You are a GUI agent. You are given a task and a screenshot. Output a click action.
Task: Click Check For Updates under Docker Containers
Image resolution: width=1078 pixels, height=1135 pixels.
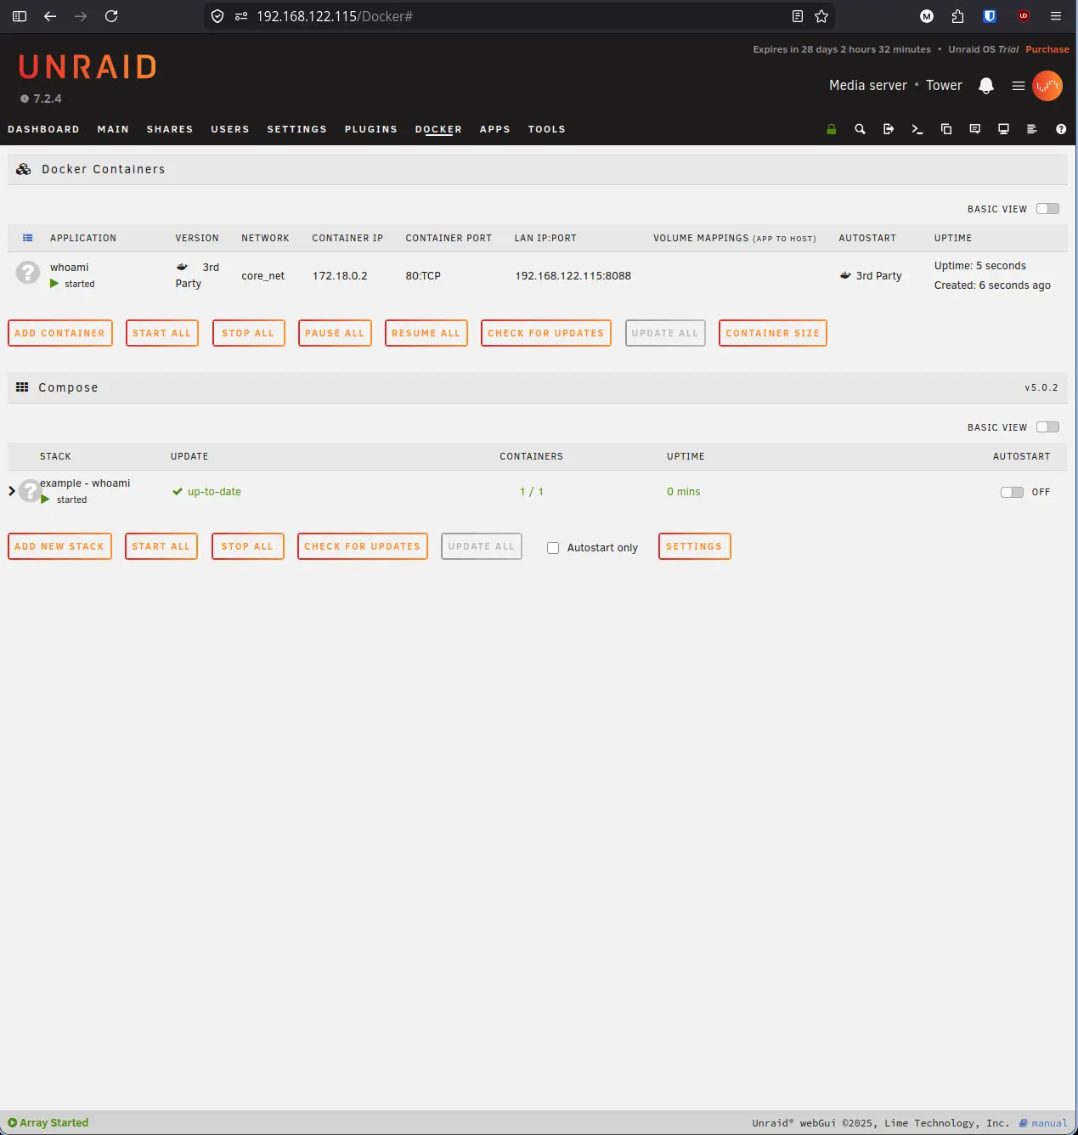click(545, 333)
